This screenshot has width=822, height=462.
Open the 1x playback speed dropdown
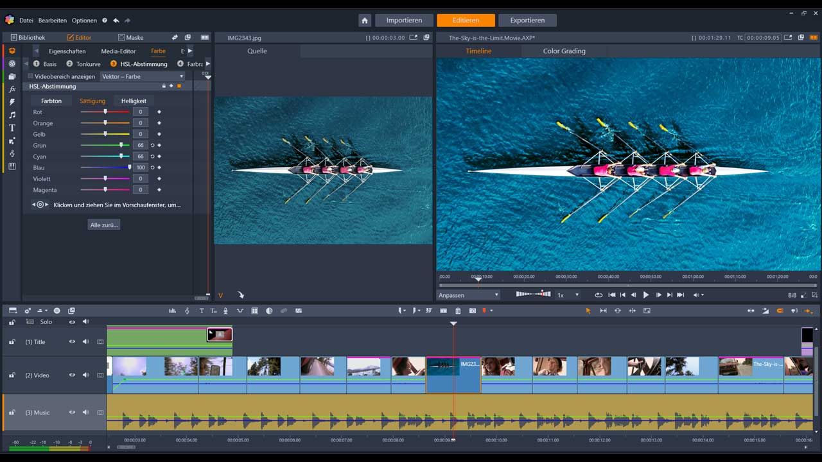pos(568,295)
